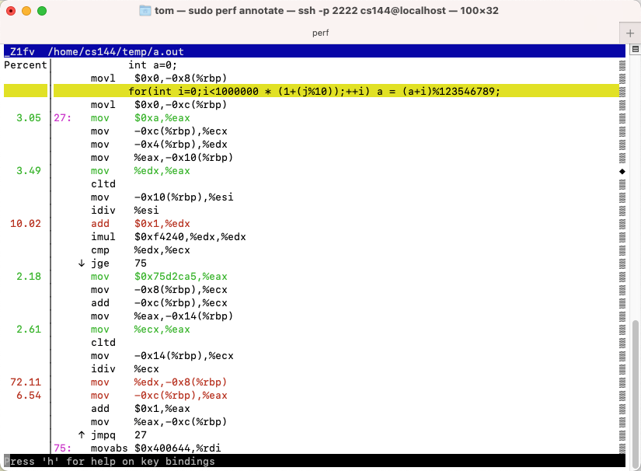Click the Percent column header
Viewport: 641px width, 471px height.
point(26,65)
